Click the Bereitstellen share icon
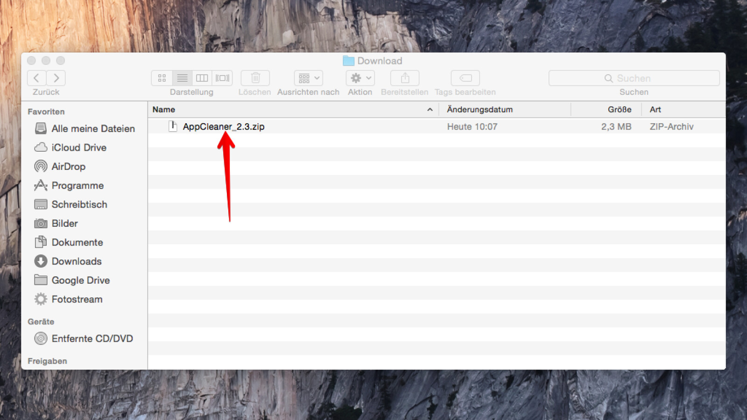The height and width of the screenshot is (420, 747). (x=404, y=78)
